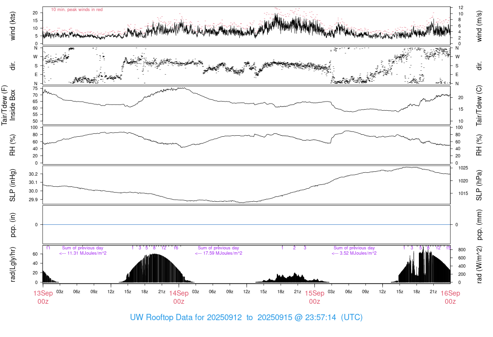The height and width of the screenshot is (337, 493).
Task: Click the '29.9' inHg tick value
Action: click(33, 199)
